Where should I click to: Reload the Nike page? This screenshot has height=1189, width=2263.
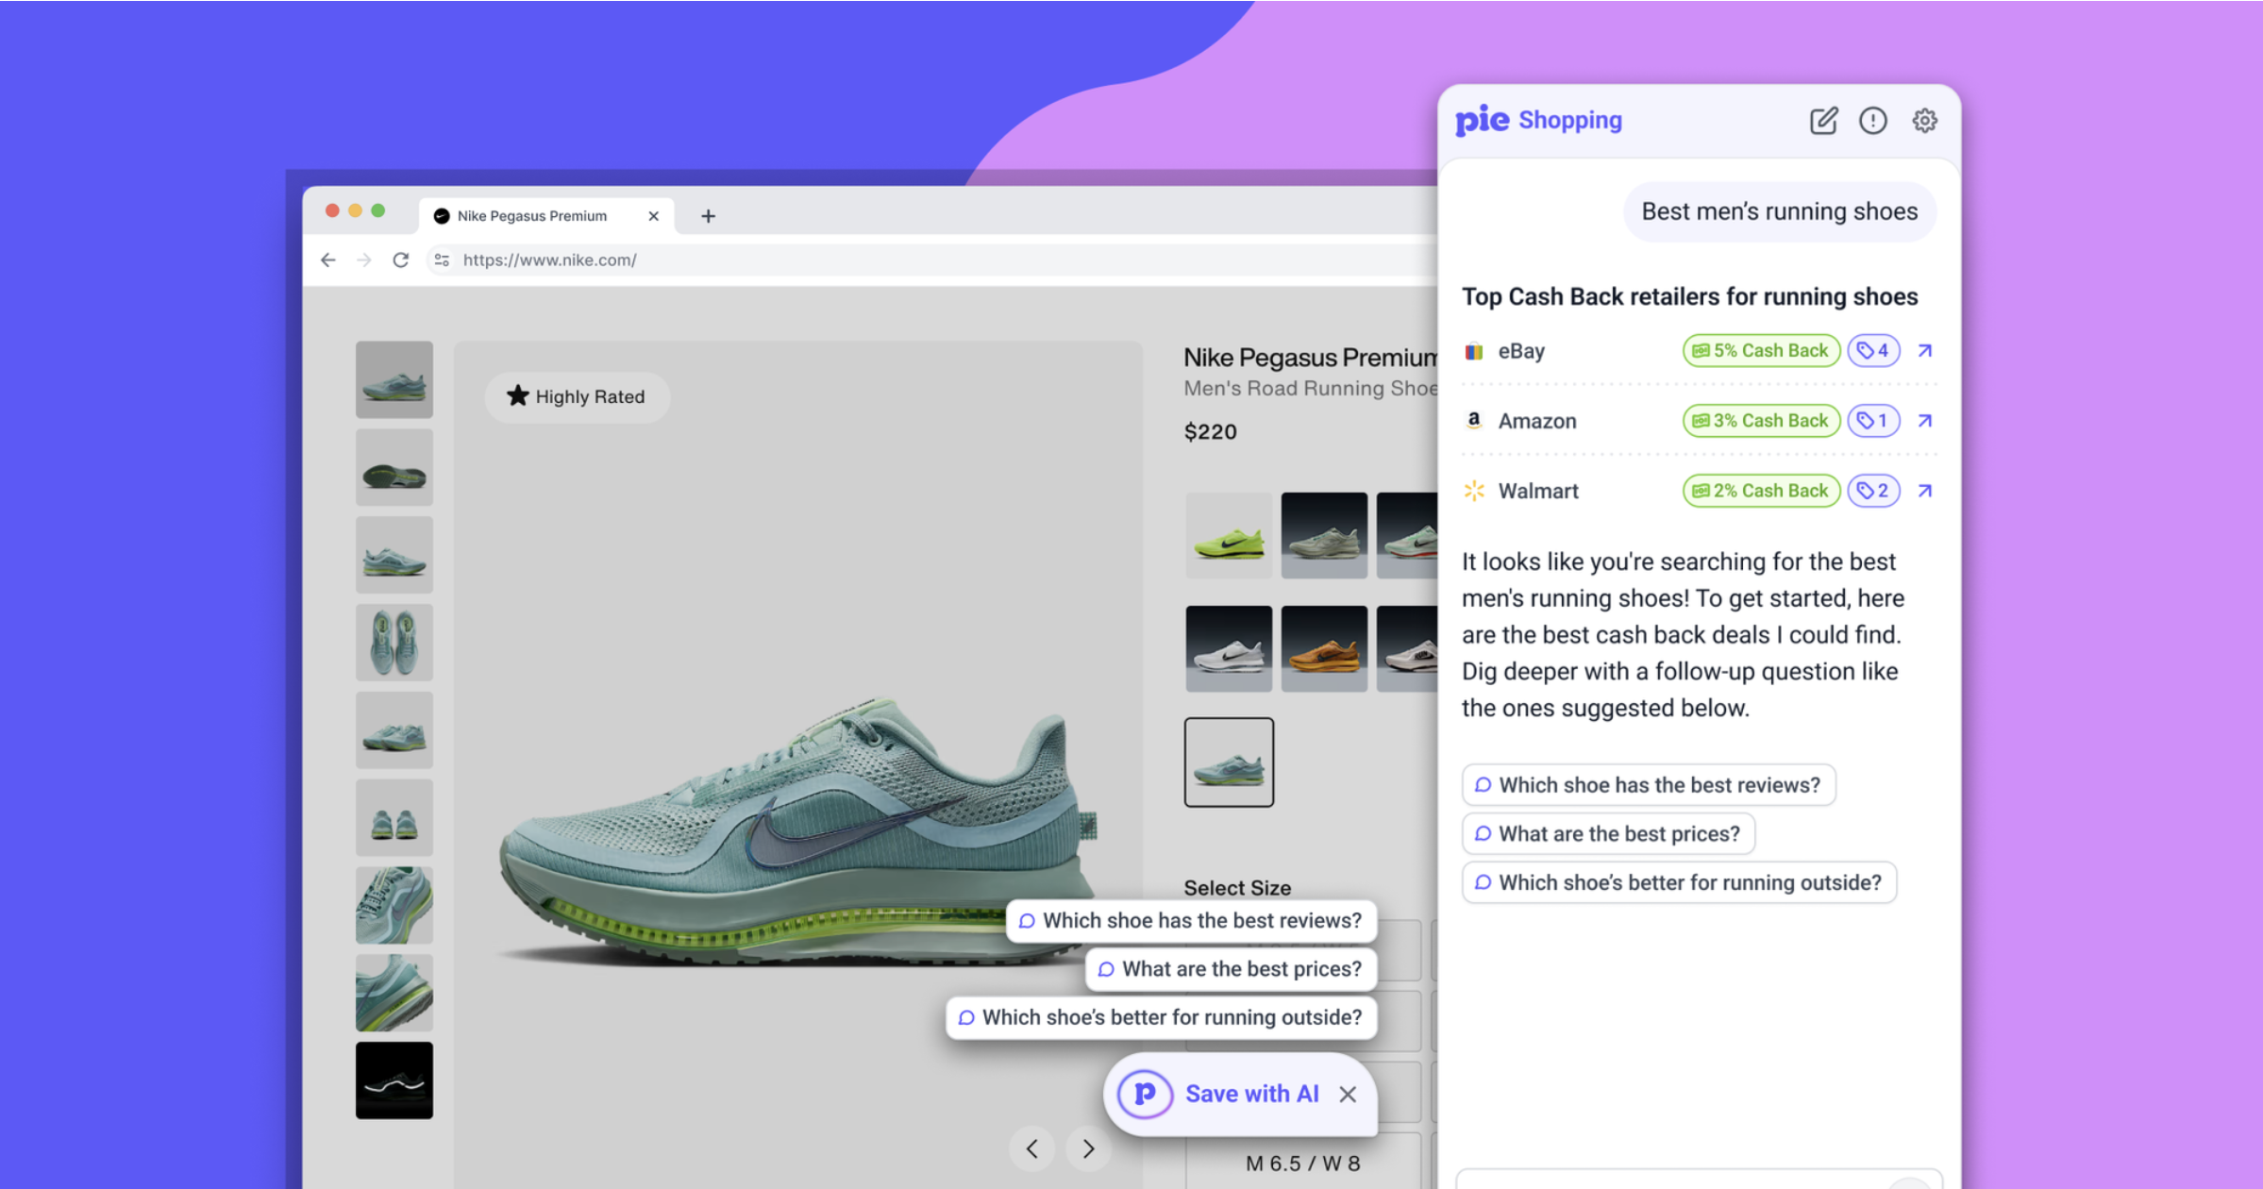pyautogui.click(x=401, y=260)
